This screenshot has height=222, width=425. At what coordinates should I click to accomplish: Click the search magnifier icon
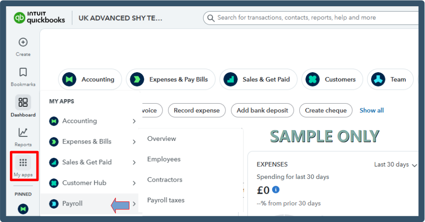(211, 18)
